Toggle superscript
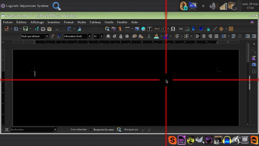Viewport: 259px width, 146px height. click(x=135, y=36)
